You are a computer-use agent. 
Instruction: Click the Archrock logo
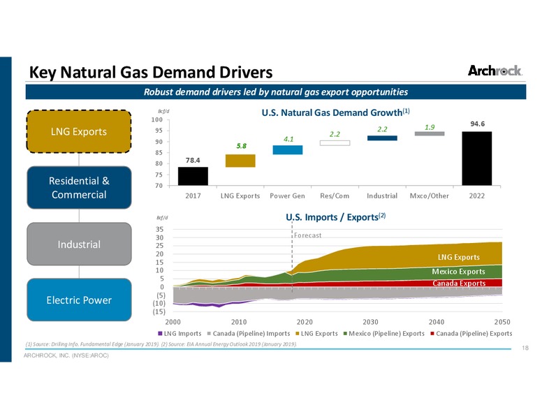click(495, 71)
